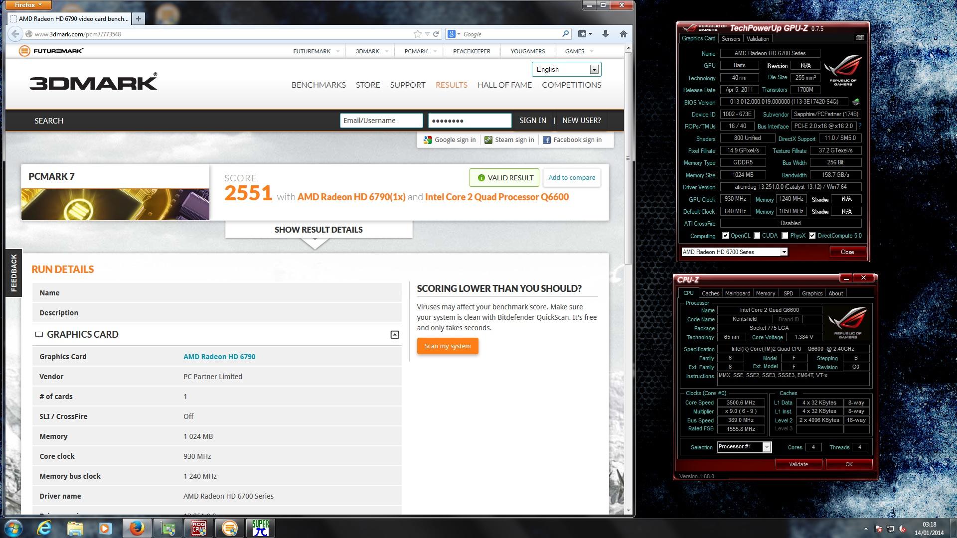
Task: Open the HALL OF FAME navigation item
Action: coord(504,85)
